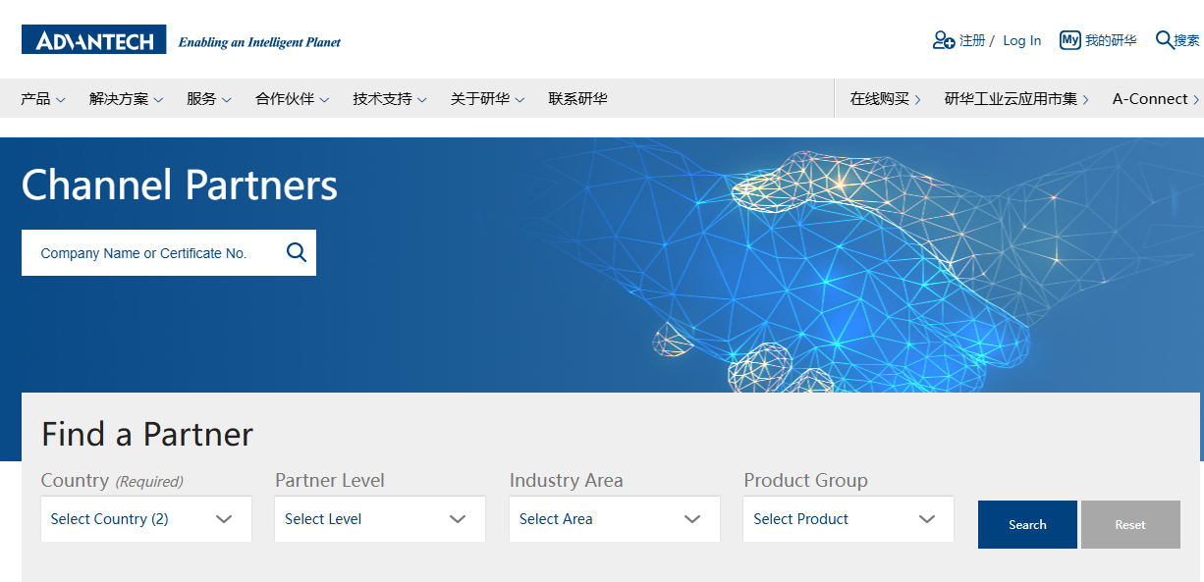Open the Select Area dropdown
The width and height of the screenshot is (1204, 582).
(614, 519)
